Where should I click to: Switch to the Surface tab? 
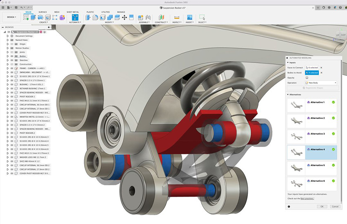pos(43,12)
